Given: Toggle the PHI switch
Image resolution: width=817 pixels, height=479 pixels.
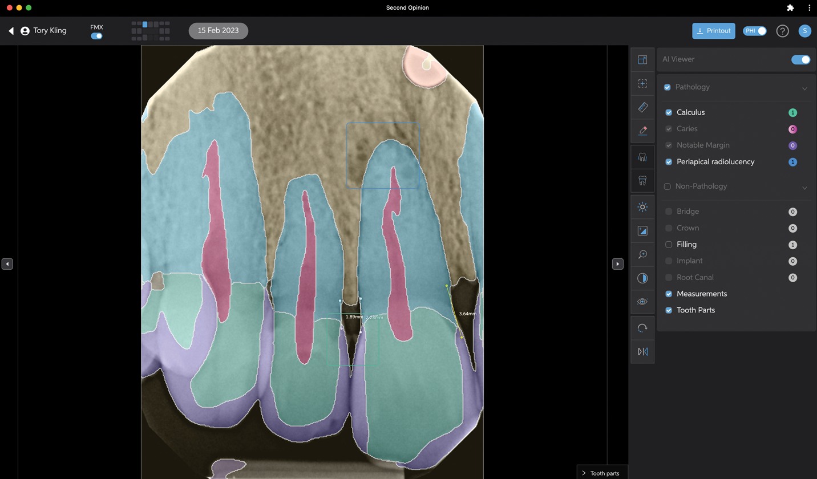Looking at the screenshot, I should pos(754,31).
